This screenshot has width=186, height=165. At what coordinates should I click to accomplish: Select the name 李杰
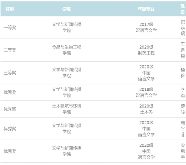(183, 92)
